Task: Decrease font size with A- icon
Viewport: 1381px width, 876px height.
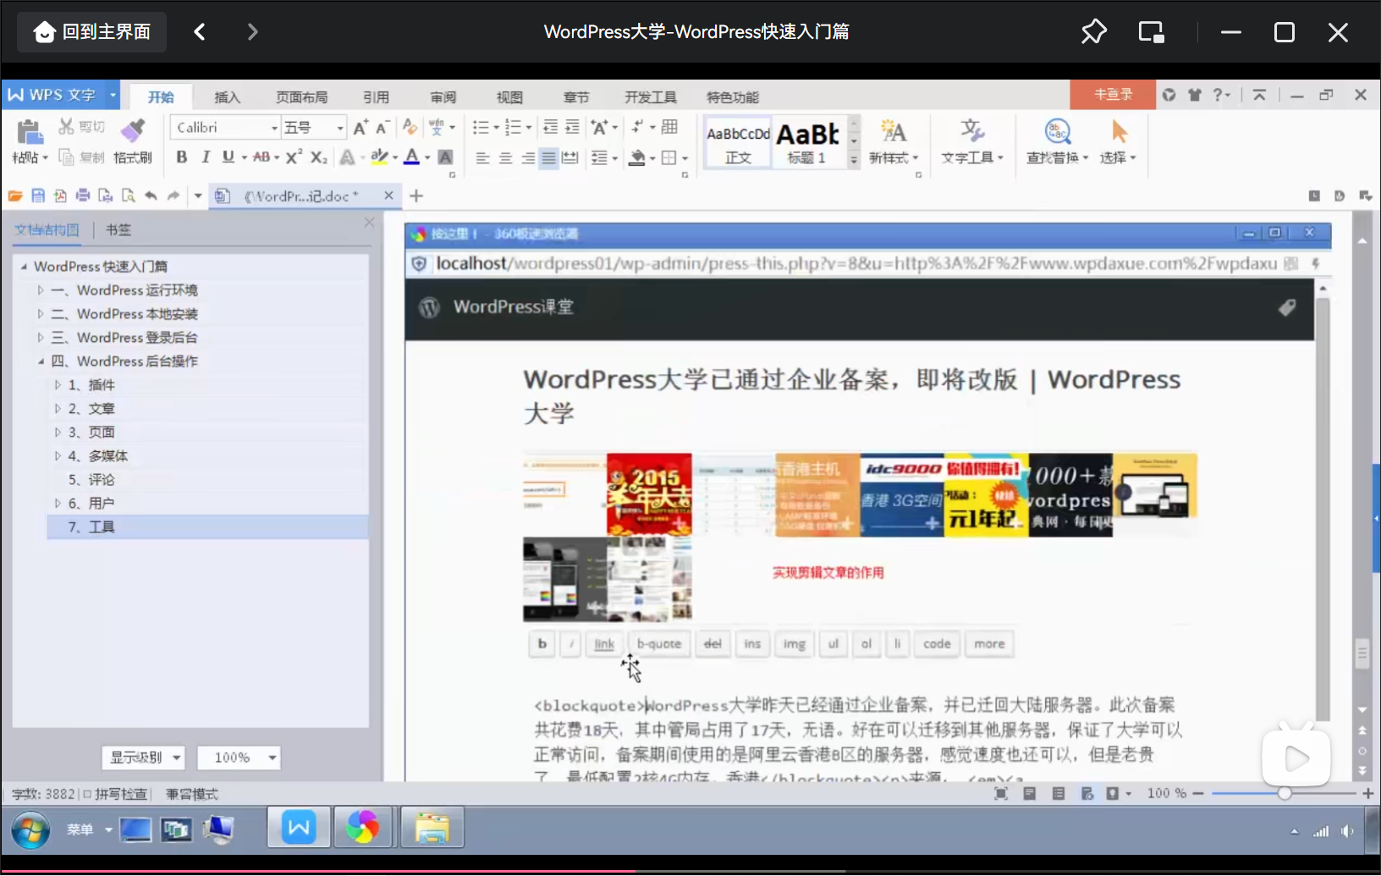Action: pos(382,128)
